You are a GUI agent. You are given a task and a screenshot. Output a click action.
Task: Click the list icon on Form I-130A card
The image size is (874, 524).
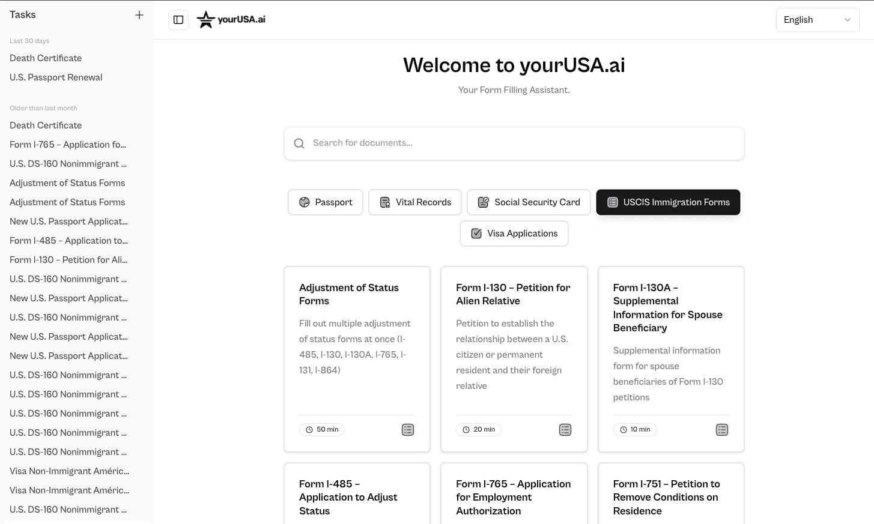click(x=722, y=430)
